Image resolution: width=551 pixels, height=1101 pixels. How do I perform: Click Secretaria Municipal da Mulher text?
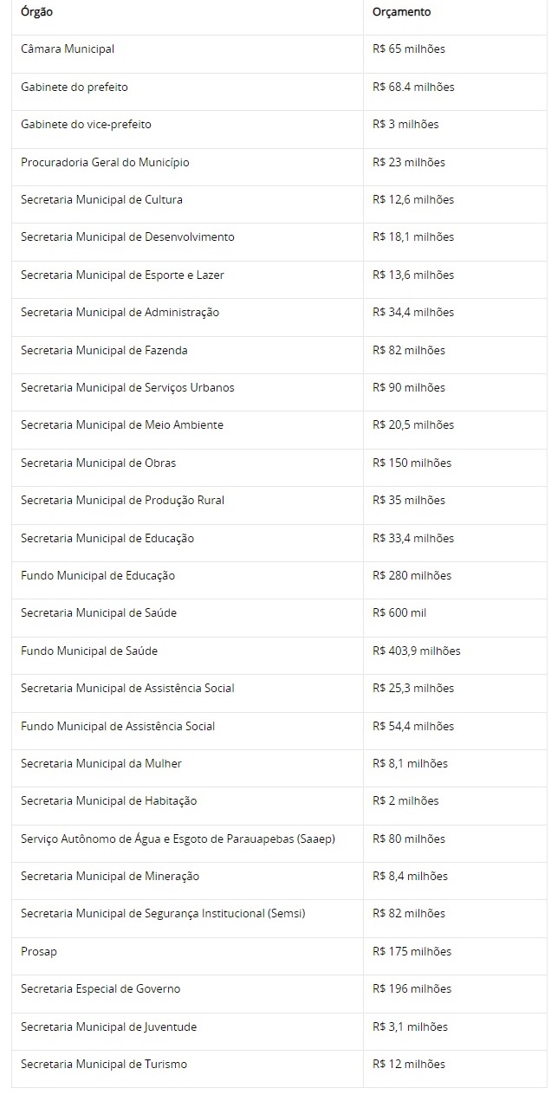[101, 763]
